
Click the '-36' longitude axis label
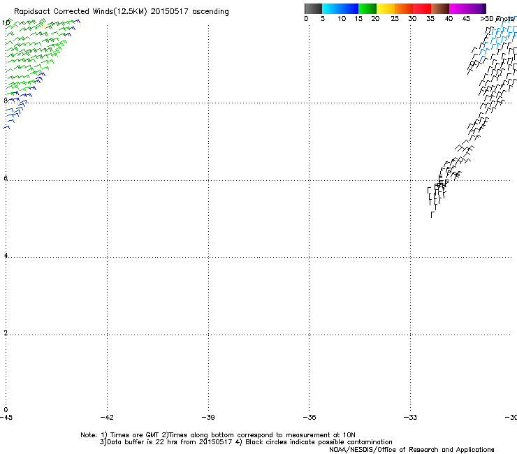(310, 418)
